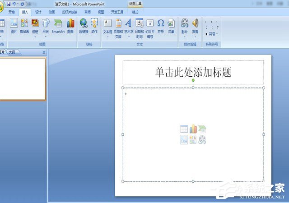Insert an 对象 (Object) from ribbon
Viewport: 289px width, 203px height.
(171, 25)
